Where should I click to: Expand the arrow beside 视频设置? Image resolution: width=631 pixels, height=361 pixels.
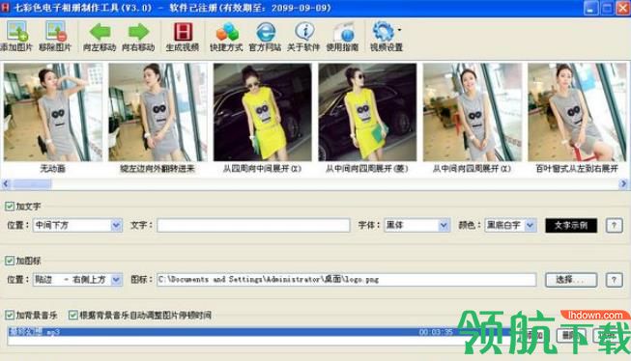(x=399, y=30)
